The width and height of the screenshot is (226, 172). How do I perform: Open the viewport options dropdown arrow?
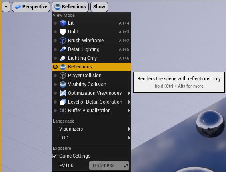(x=6, y=7)
